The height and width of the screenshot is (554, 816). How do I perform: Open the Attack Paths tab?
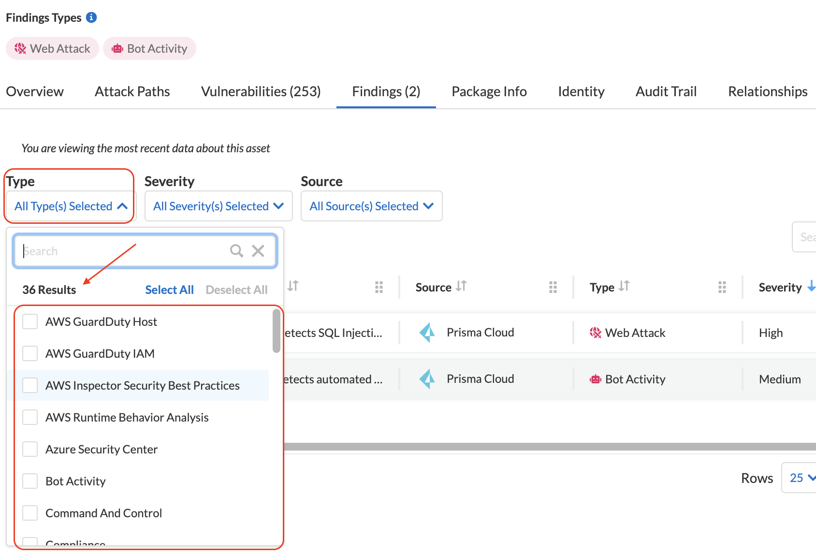(132, 91)
